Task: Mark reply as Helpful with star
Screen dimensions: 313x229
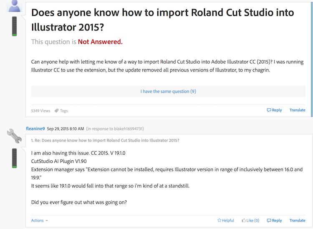Action: click(220, 220)
